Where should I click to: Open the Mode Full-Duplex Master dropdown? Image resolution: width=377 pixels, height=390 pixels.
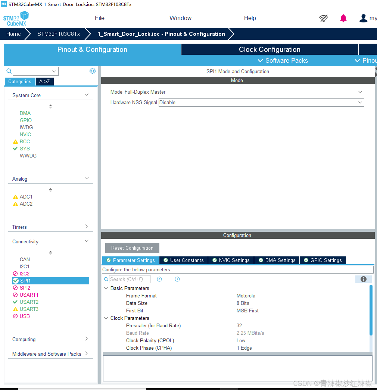pos(244,92)
